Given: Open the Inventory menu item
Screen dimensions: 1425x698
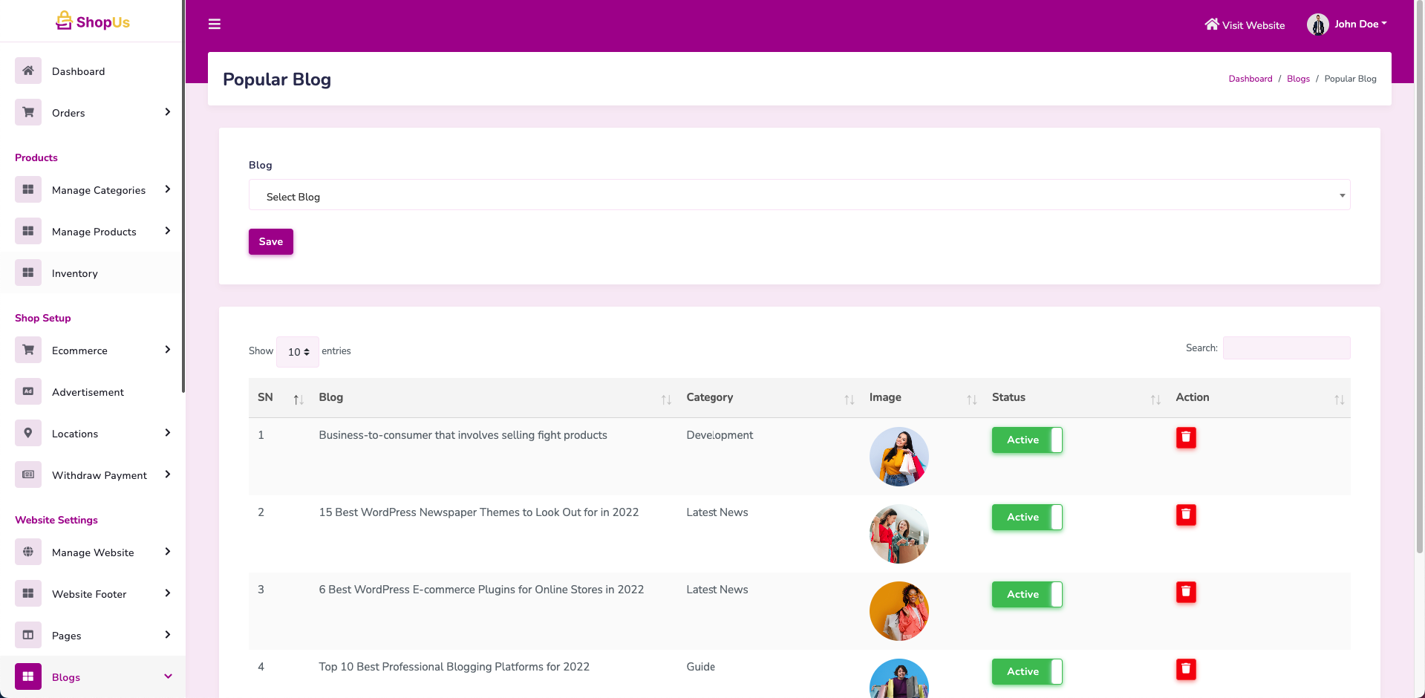Looking at the screenshot, I should pos(75,273).
